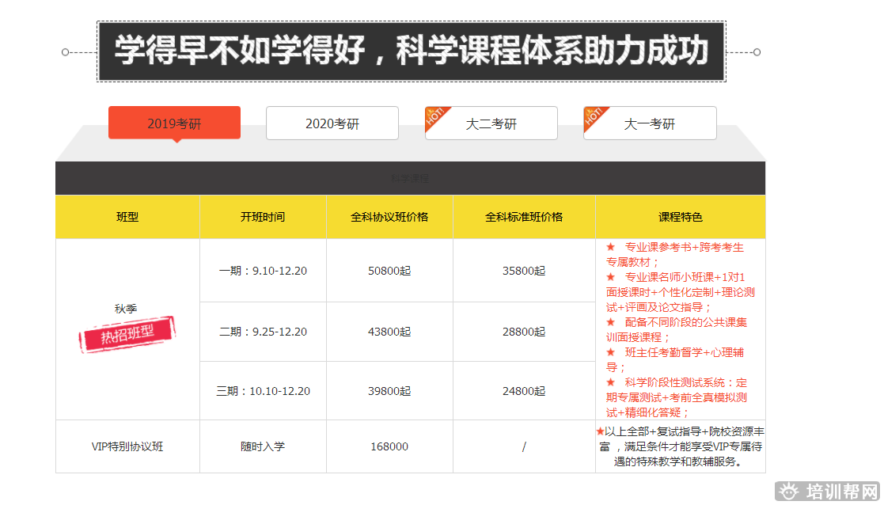The height and width of the screenshot is (505, 884).
Task: Click the 热招班型 red stamp
Action: point(127,335)
